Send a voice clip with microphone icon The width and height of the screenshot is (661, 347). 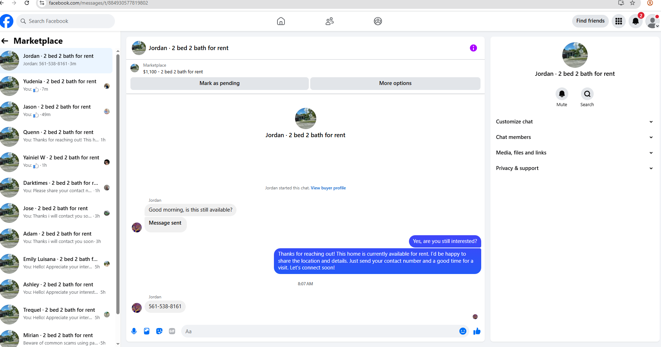134,331
